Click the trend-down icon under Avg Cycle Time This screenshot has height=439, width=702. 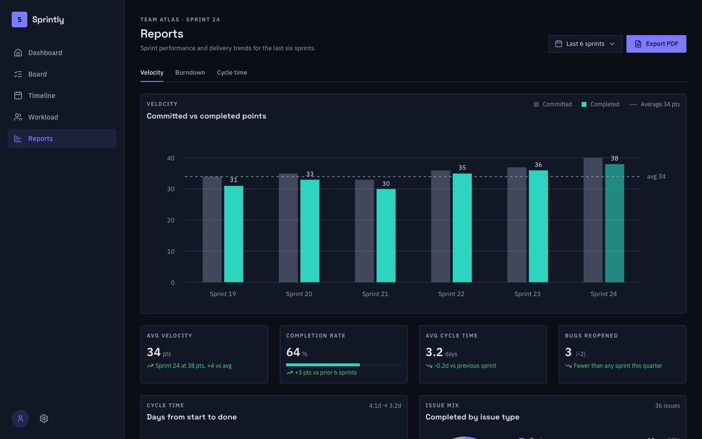point(429,366)
